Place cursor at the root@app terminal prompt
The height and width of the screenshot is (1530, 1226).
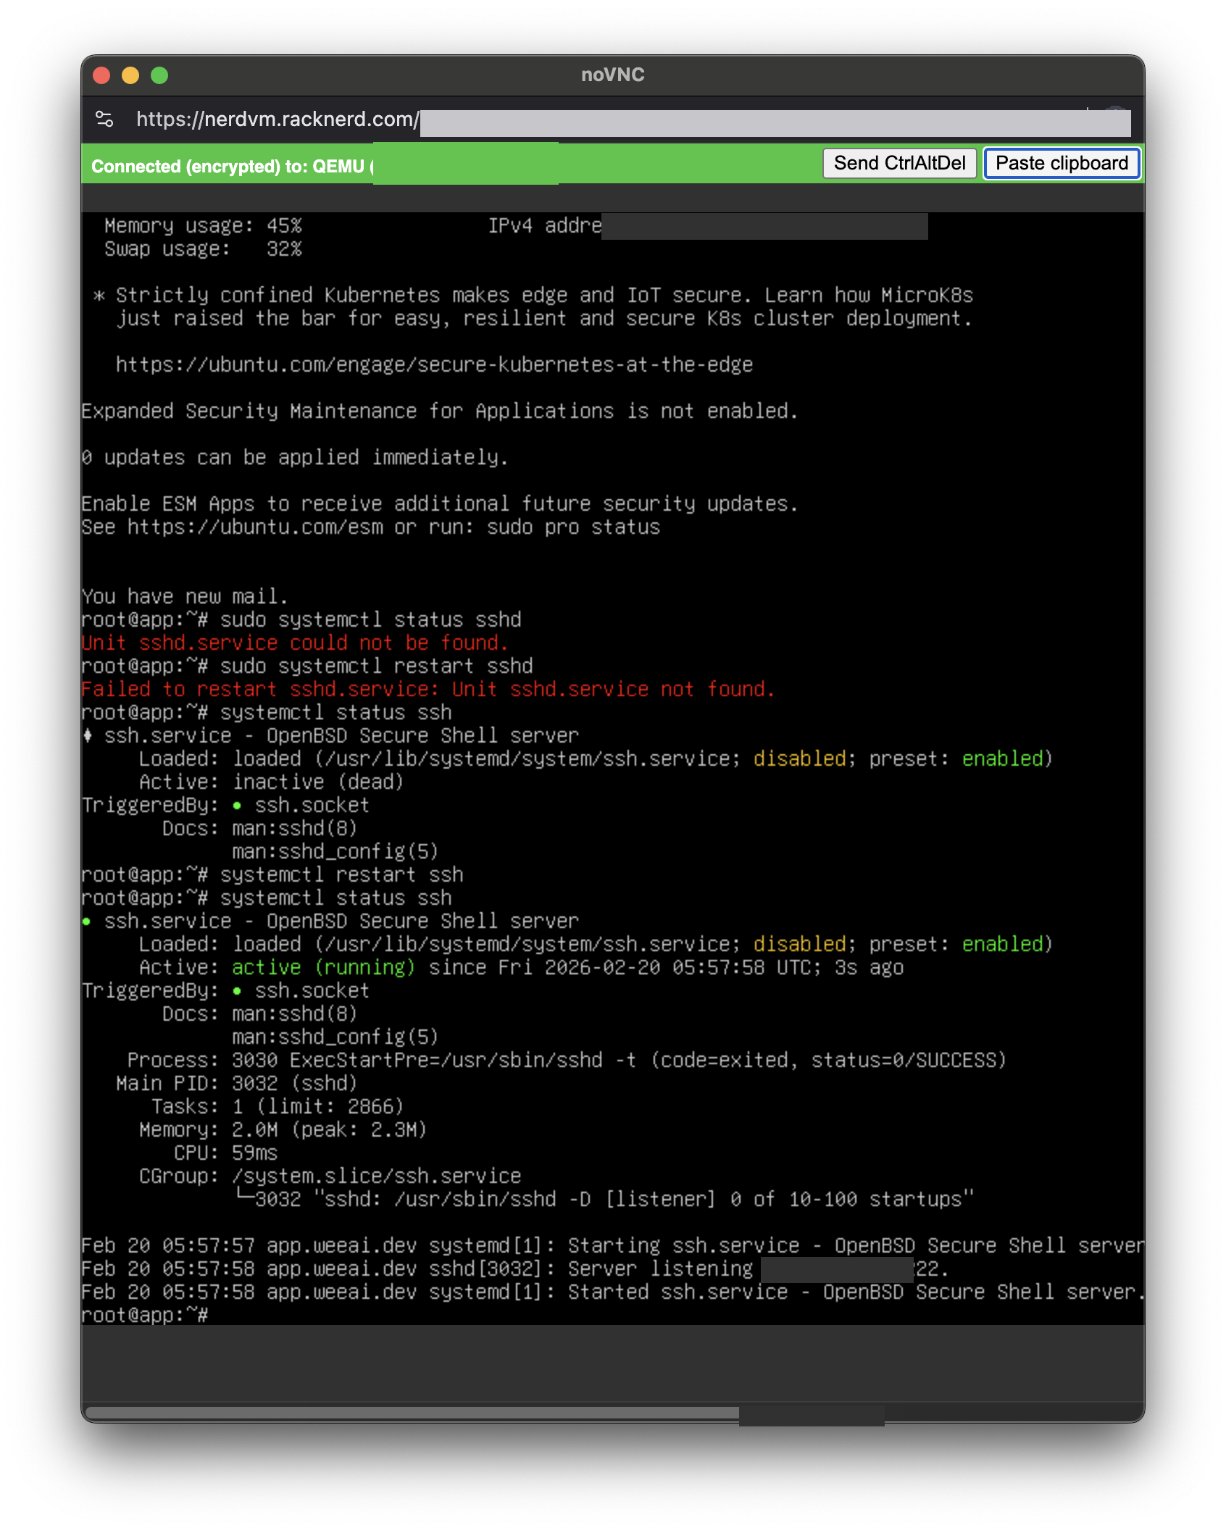(x=145, y=1315)
